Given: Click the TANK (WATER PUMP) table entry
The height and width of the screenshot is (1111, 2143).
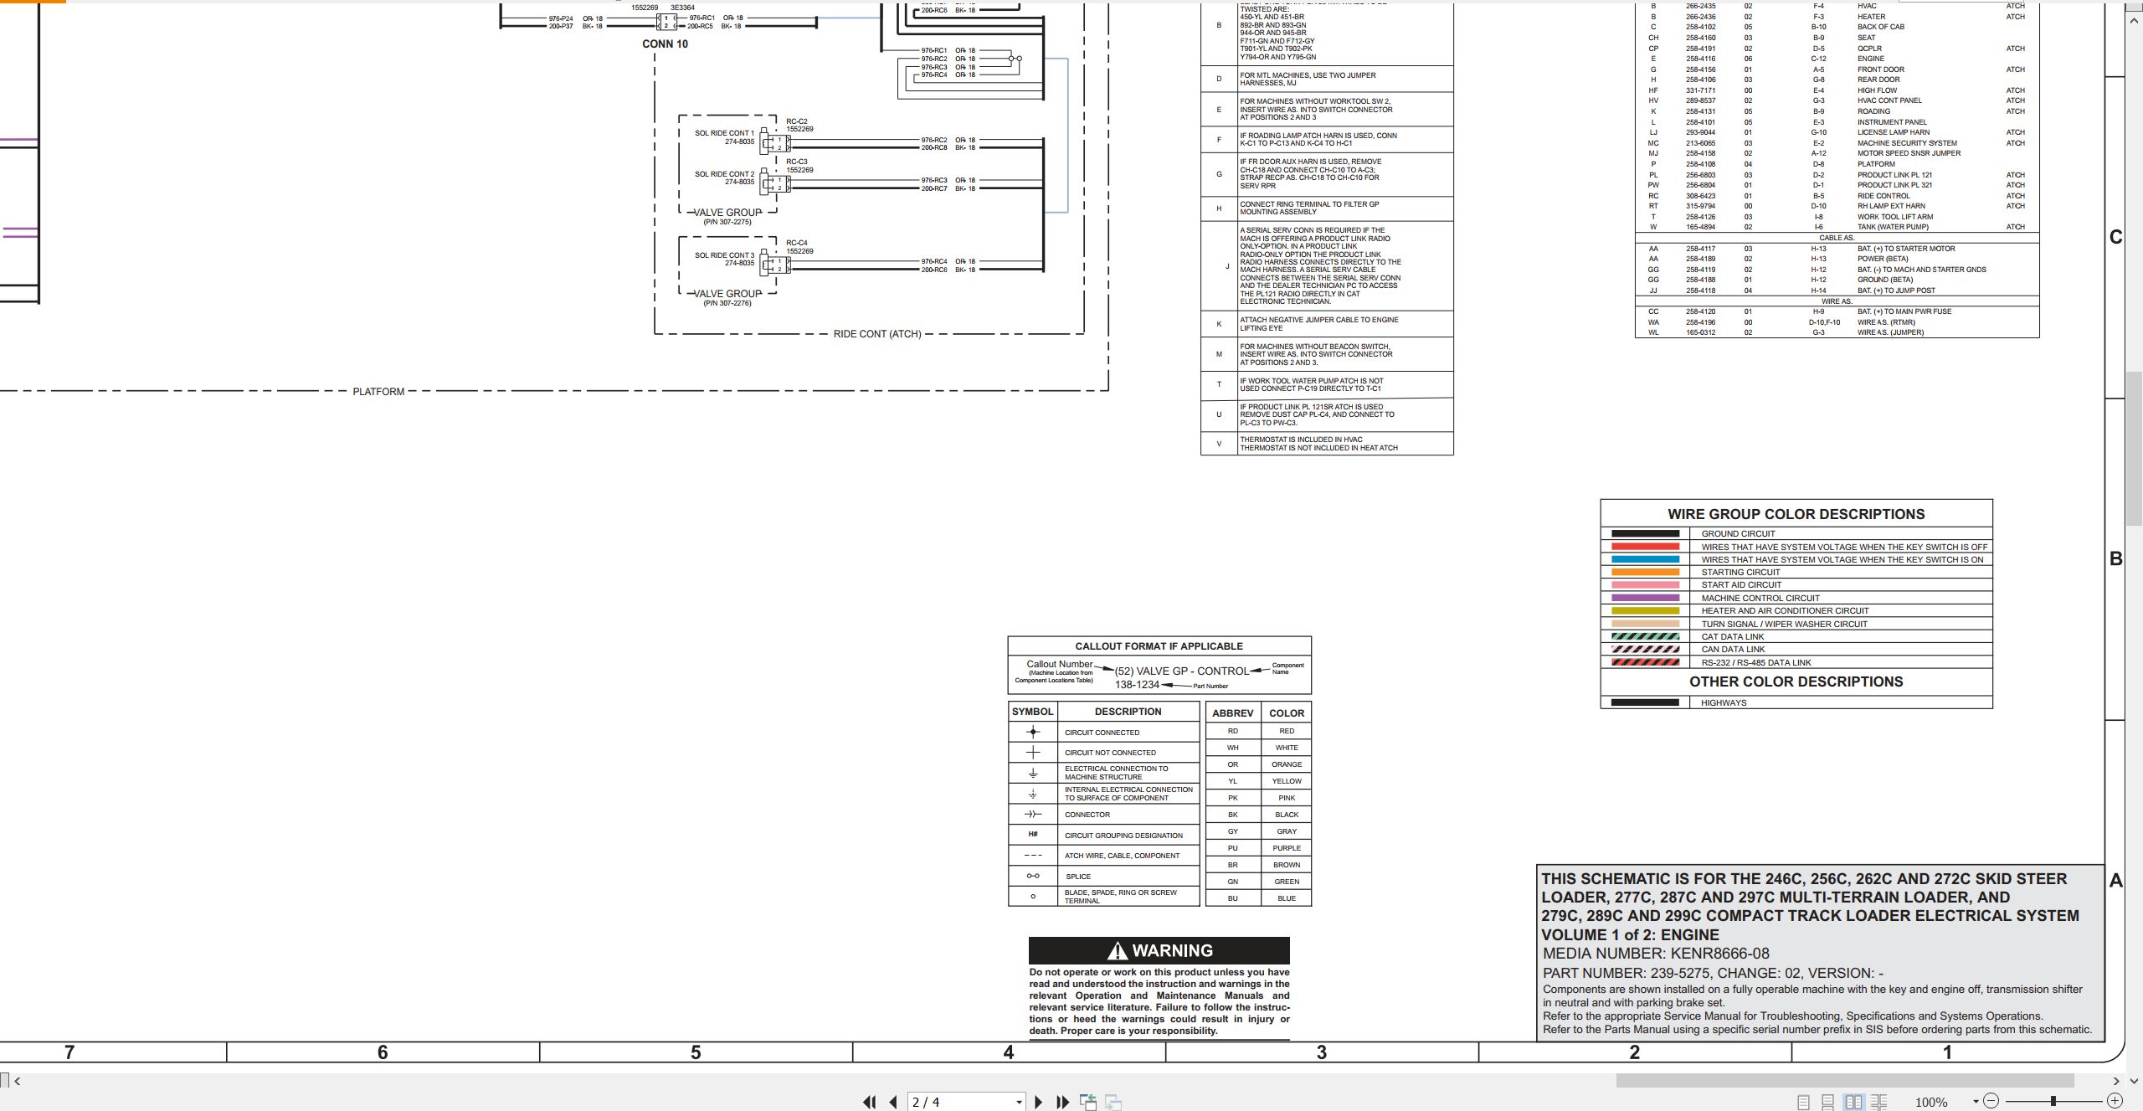Looking at the screenshot, I should point(1893,227).
